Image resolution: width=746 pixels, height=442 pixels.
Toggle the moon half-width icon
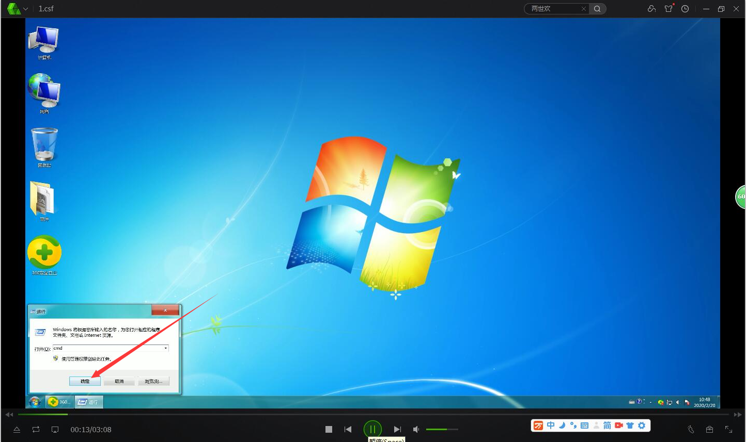[562, 425]
